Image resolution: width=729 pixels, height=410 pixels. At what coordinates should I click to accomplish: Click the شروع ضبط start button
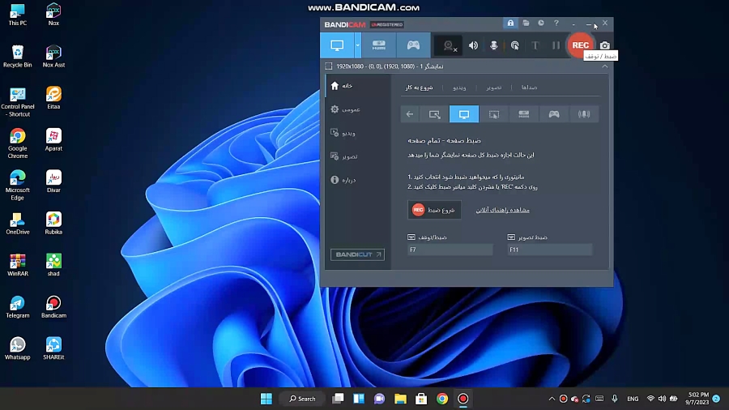pyautogui.click(x=434, y=210)
